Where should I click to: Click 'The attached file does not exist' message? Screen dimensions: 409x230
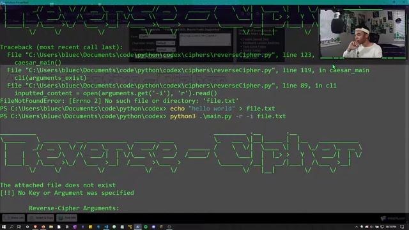tap(58, 185)
